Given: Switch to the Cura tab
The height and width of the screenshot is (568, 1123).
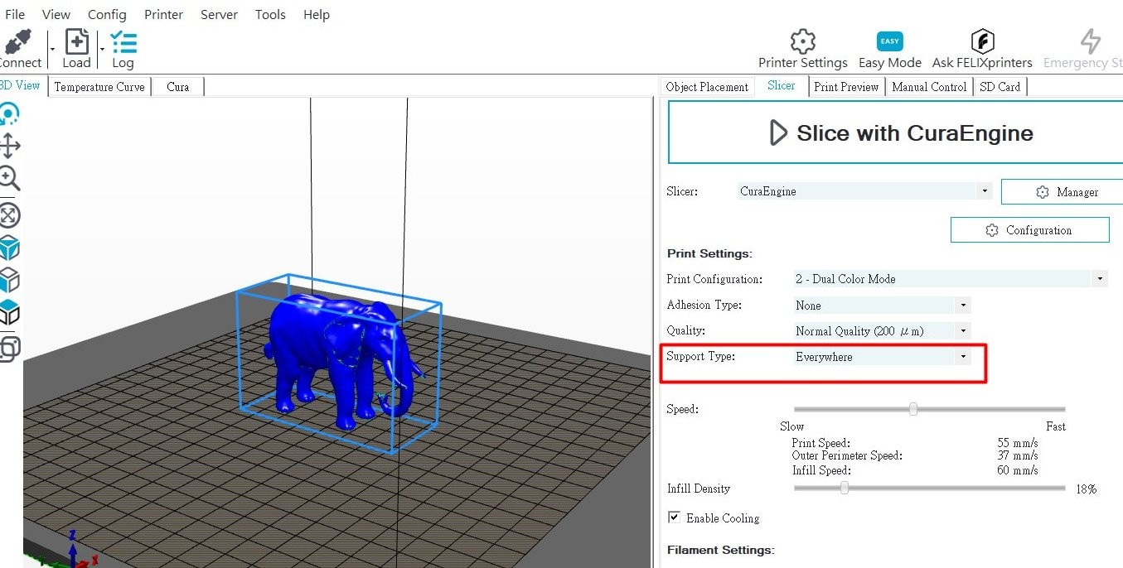Looking at the screenshot, I should pos(178,87).
